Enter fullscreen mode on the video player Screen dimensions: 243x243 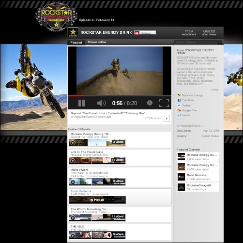[164, 103]
